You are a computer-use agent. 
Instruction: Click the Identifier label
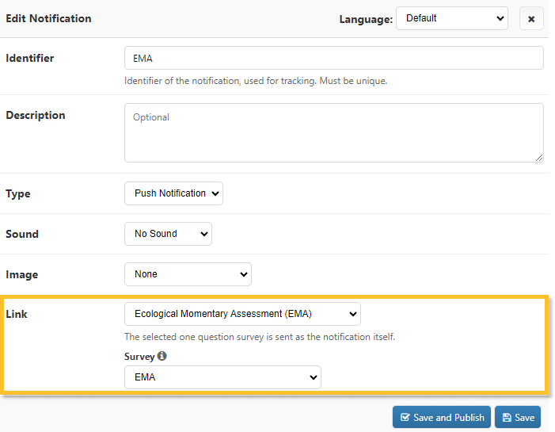click(30, 58)
